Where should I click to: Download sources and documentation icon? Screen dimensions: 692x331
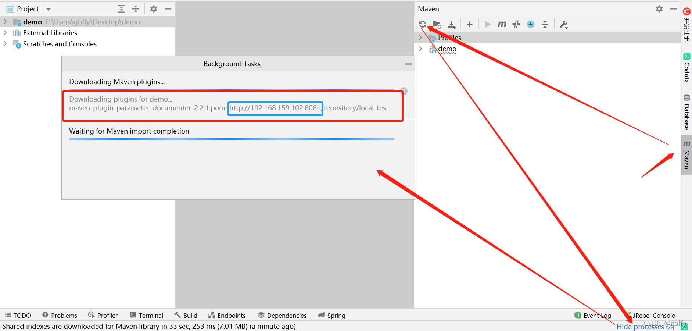tap(452, 24)
